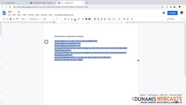Click the Redo icon in toolbar

coord(7,19)
